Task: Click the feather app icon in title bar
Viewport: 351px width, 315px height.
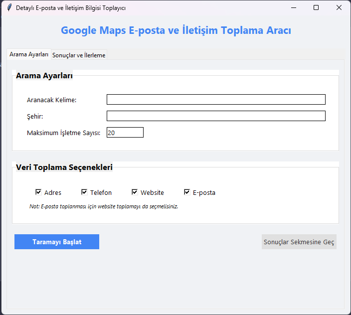Action: pos(9,7)
